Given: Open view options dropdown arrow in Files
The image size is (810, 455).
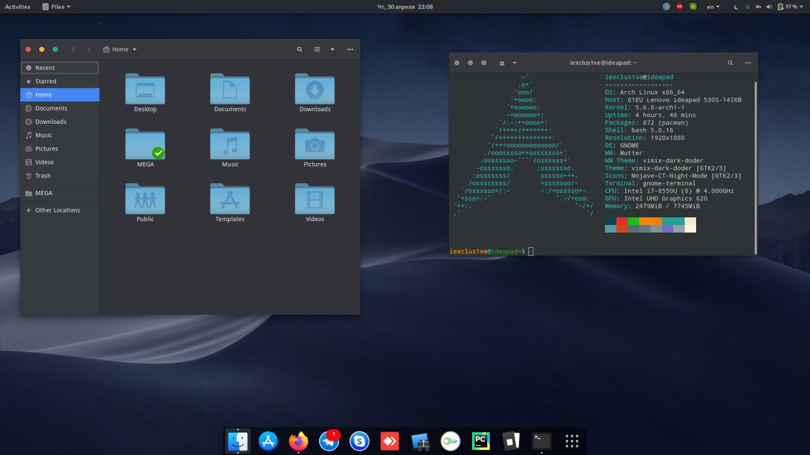Looking at the screenshot, I should click(x=332, y=49).
